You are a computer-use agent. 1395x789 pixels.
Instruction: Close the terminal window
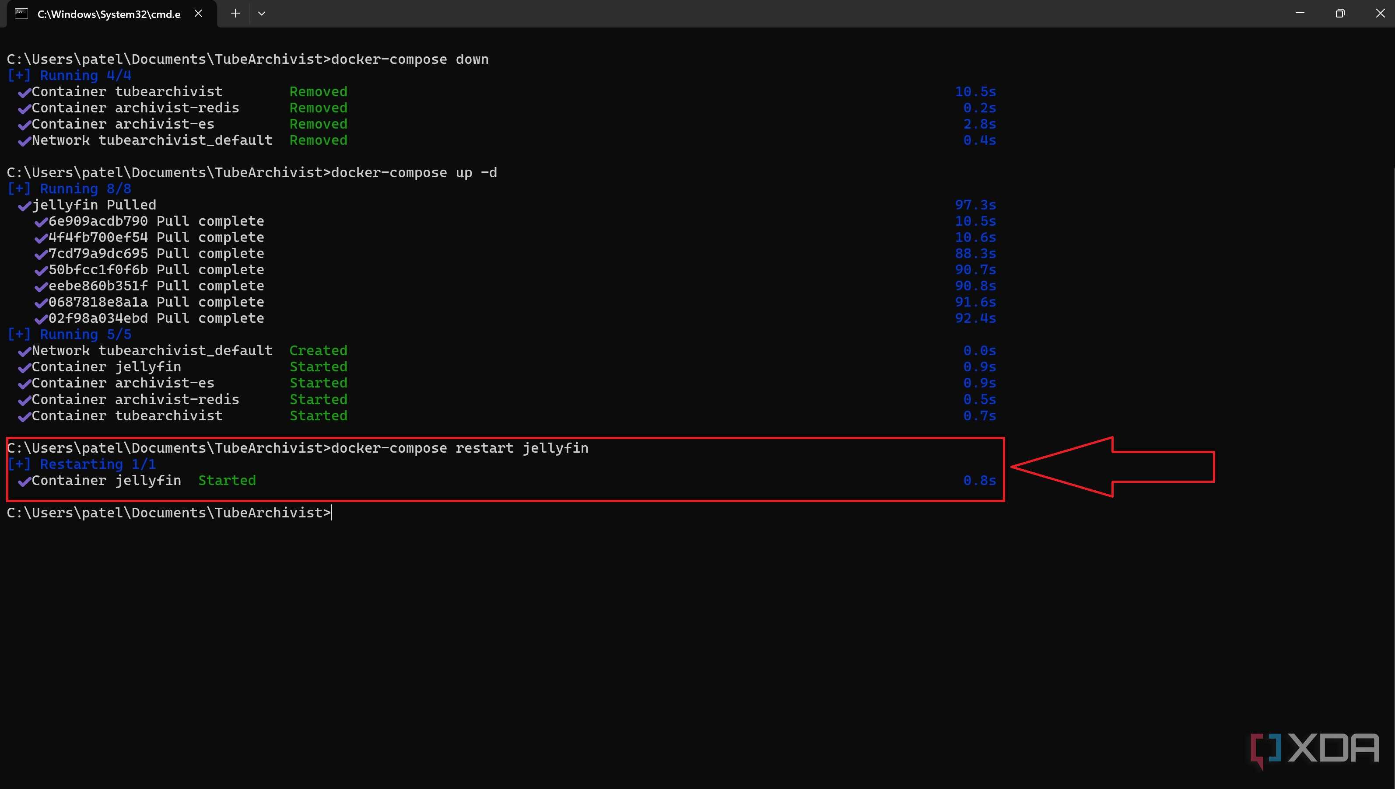pyautogui.click(x=1380, y=13)
